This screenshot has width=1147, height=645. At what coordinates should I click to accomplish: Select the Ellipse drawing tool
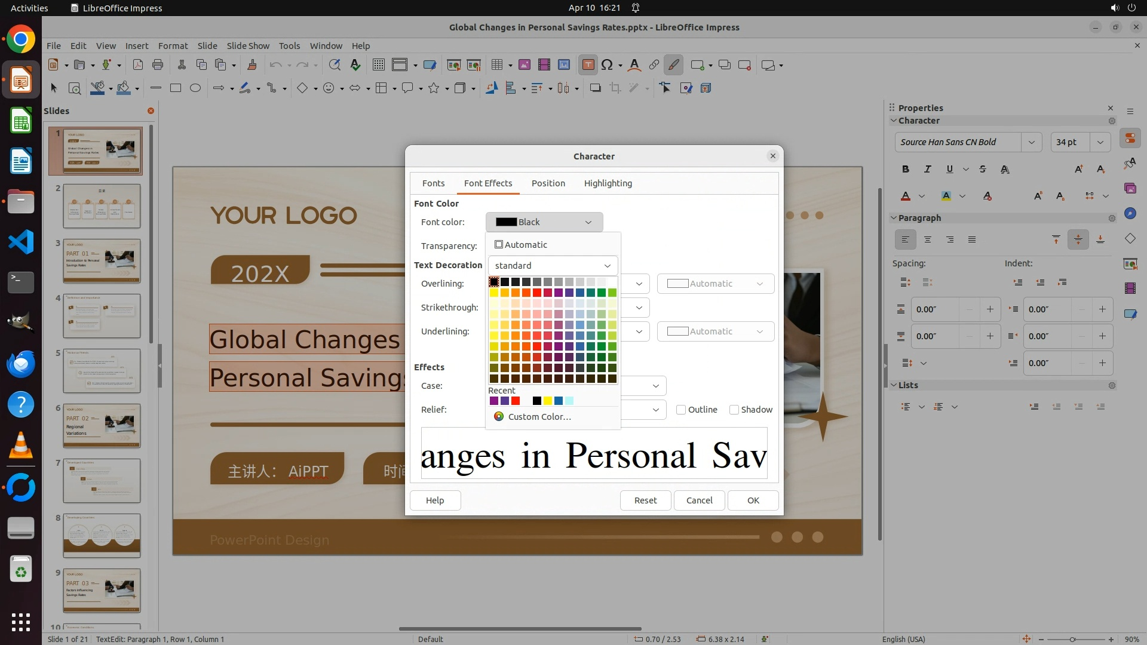point(195,88)
